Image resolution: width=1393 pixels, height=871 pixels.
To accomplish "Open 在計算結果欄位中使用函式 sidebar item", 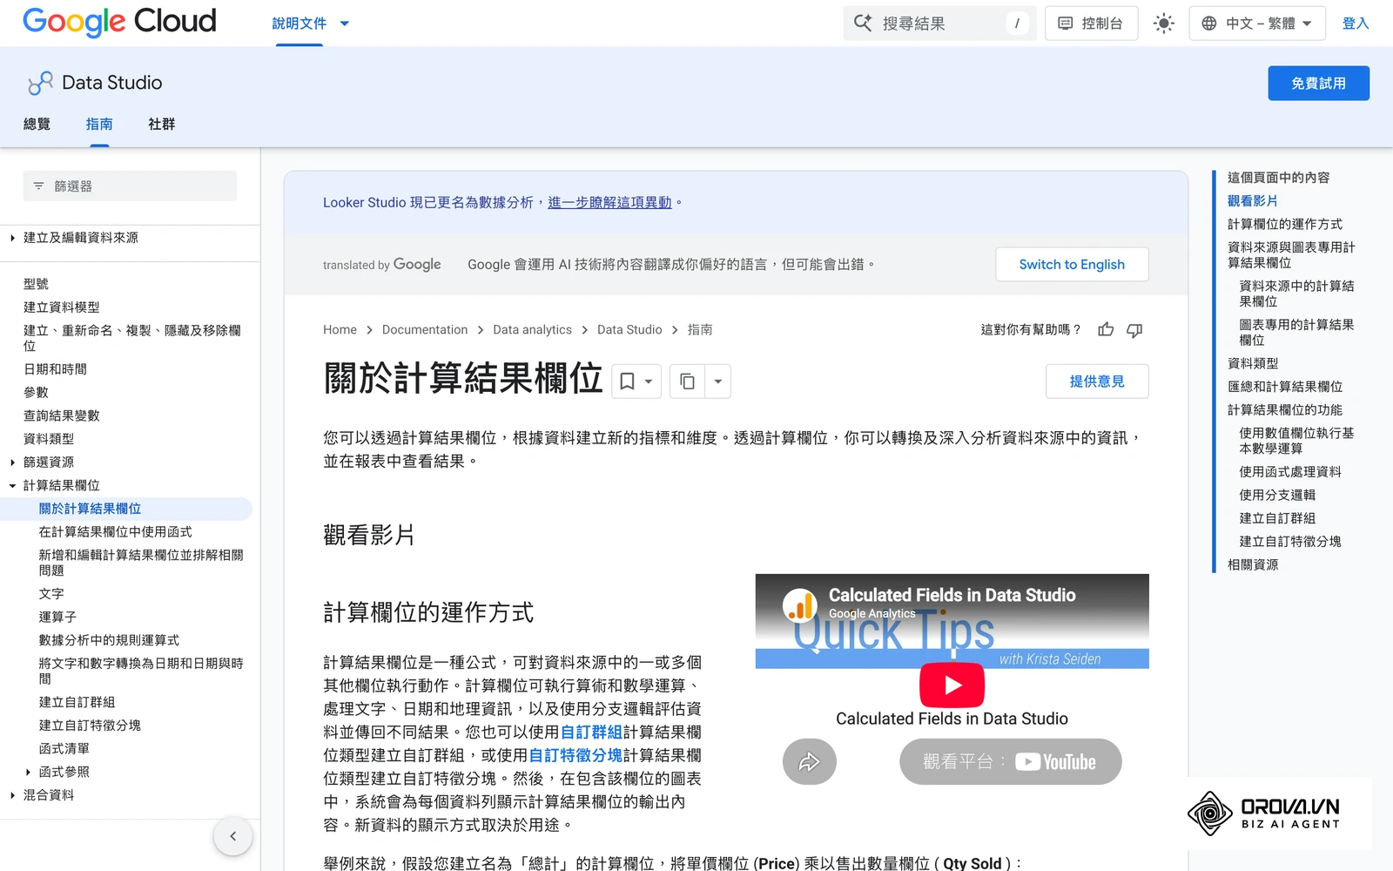I will click(x=115, y=532).
